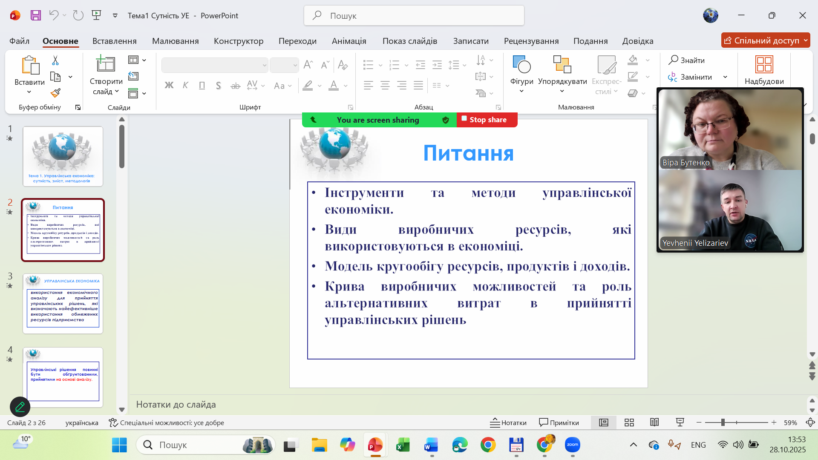Toggle italic (К) formatting
818x460 pixels.
[x=185, y=86]
